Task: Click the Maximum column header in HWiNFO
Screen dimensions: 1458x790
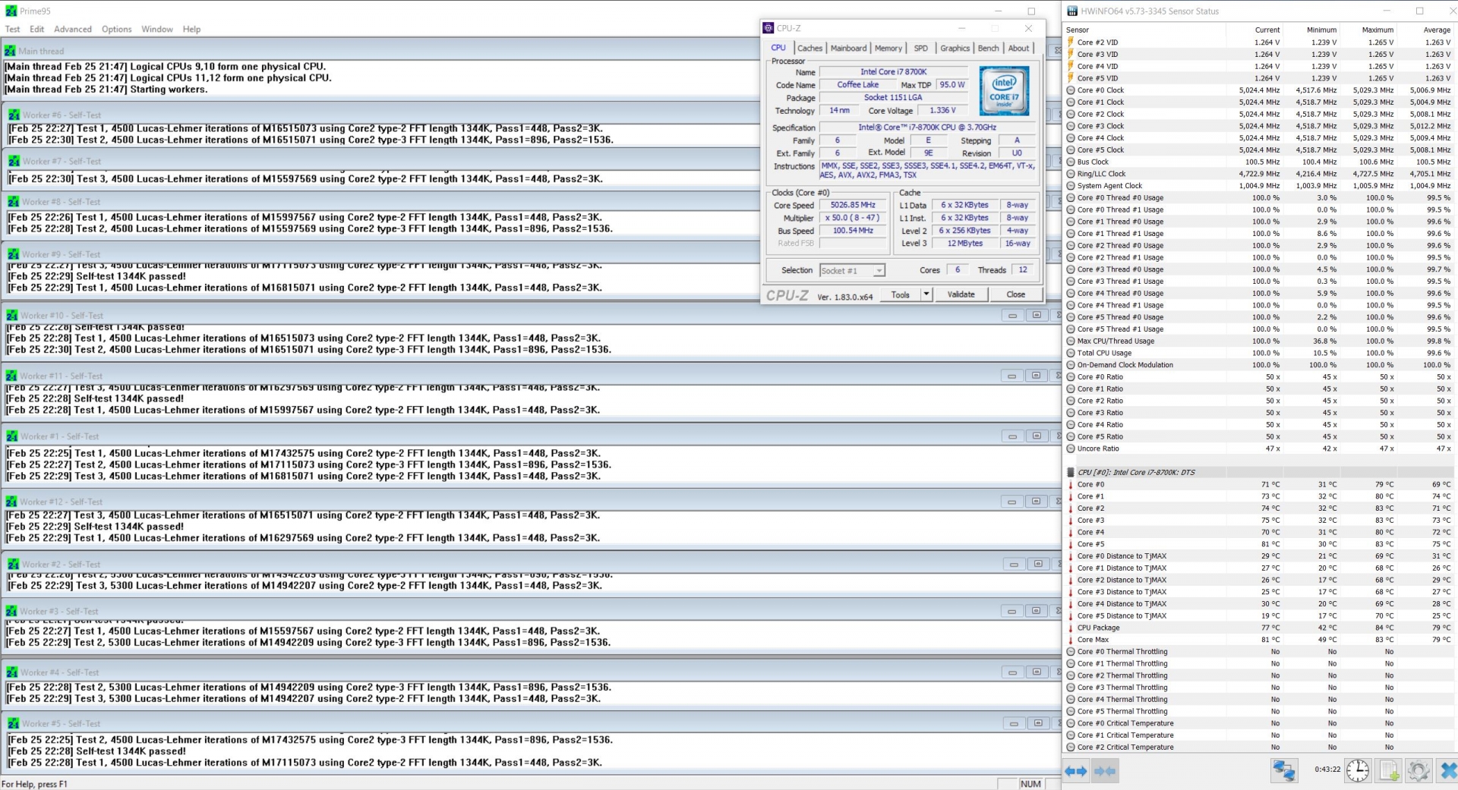Action: (x=1377, y=30)
